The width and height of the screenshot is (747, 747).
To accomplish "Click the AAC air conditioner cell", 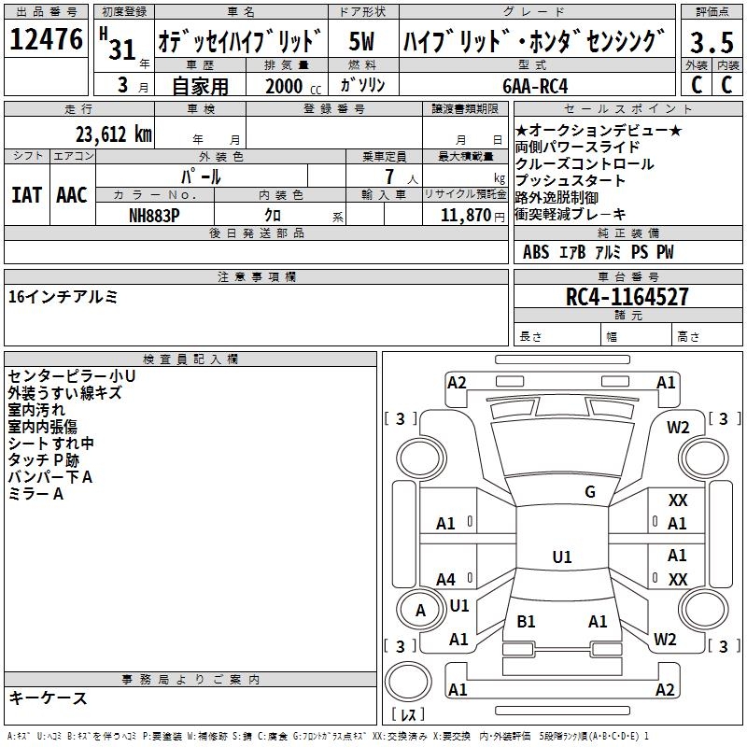I will pyautogui.click(x=72, y=194).
